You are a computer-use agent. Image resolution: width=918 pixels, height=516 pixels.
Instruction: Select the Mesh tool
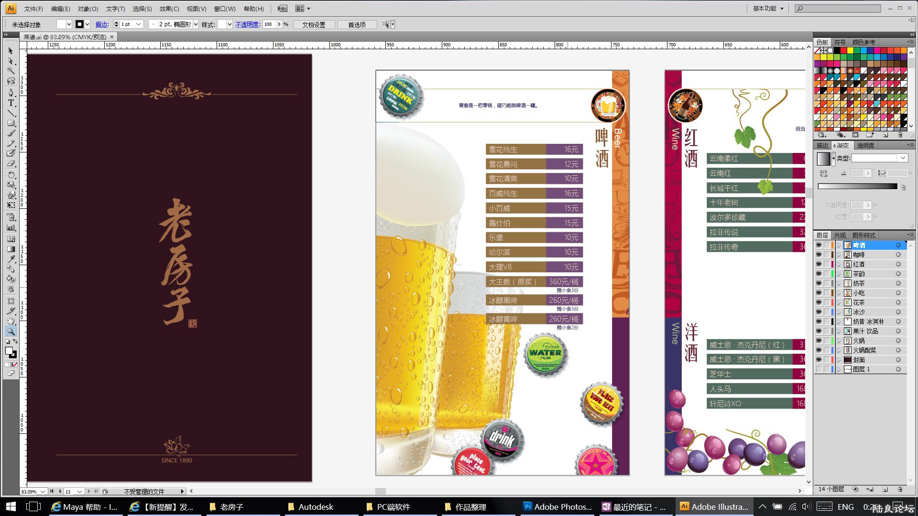(11, 239)
